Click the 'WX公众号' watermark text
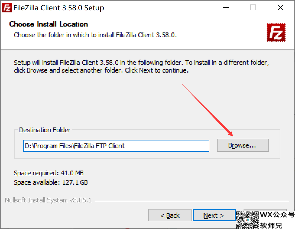 [277, 215]
